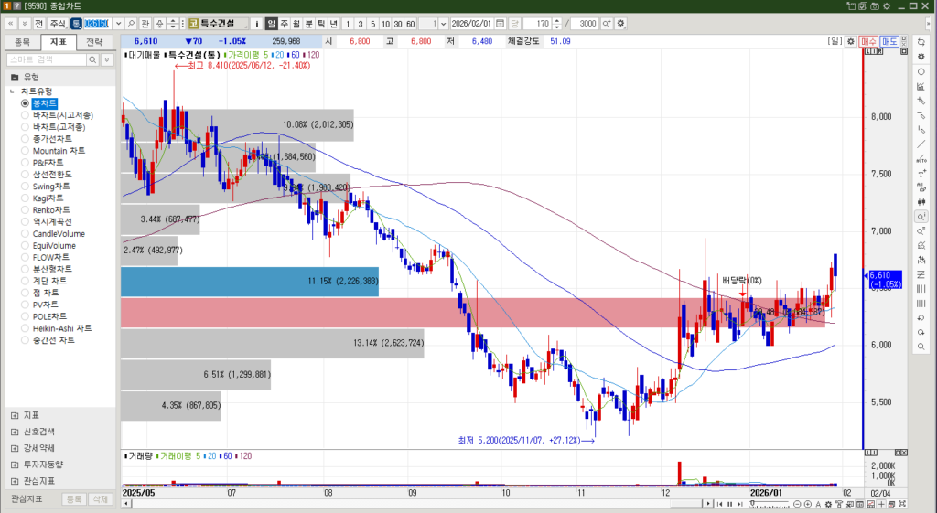Select the 바차트(시고저종) chart type
The height and width of the screenshot is (513, 937).
[59, 115]
